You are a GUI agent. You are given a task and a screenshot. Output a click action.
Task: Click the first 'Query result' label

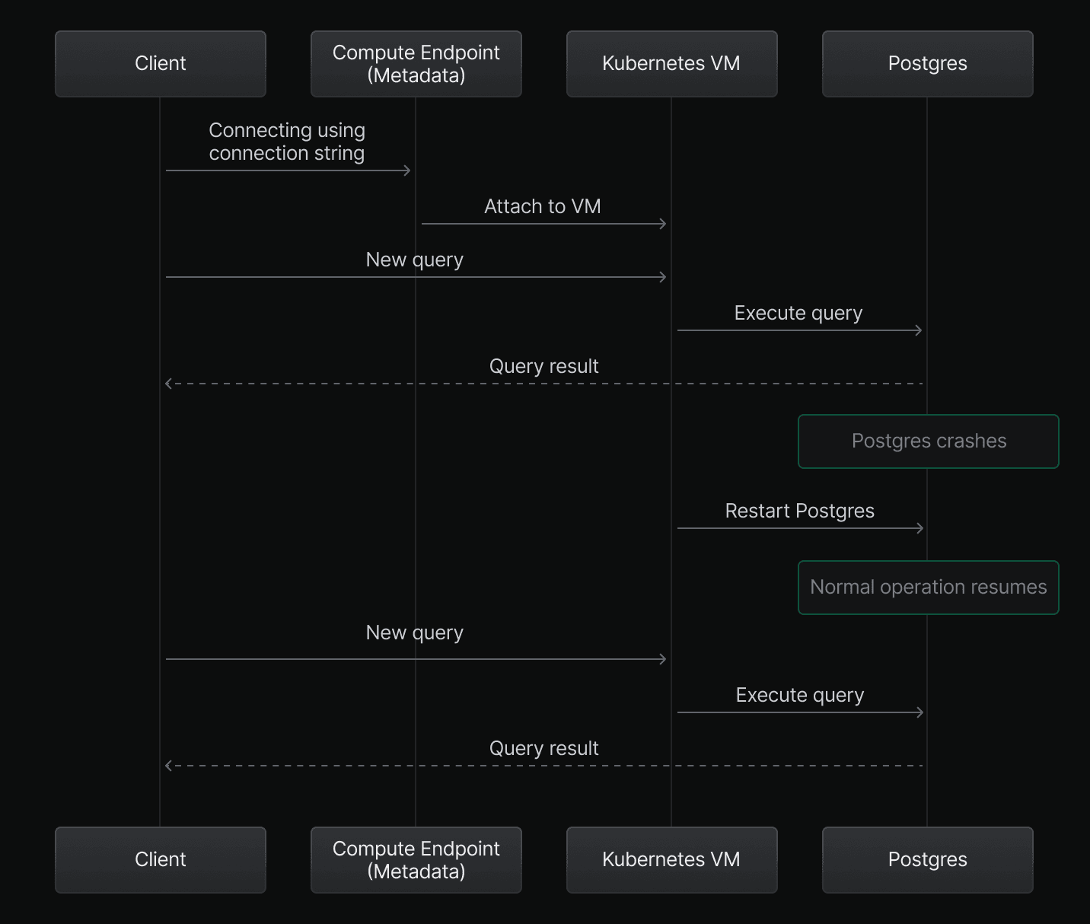543,366
